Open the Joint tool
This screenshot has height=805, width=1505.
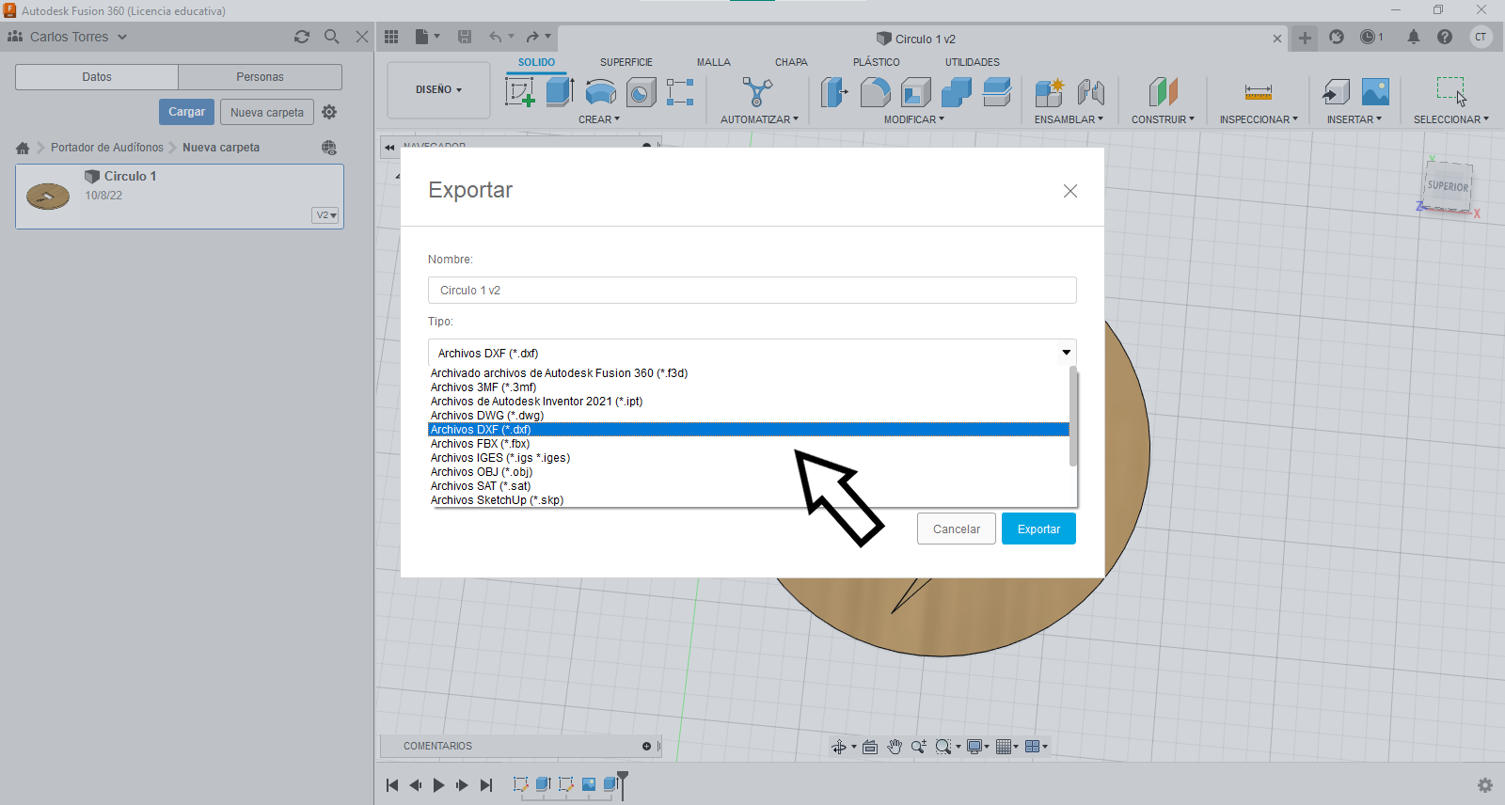tap(1091, 92)
